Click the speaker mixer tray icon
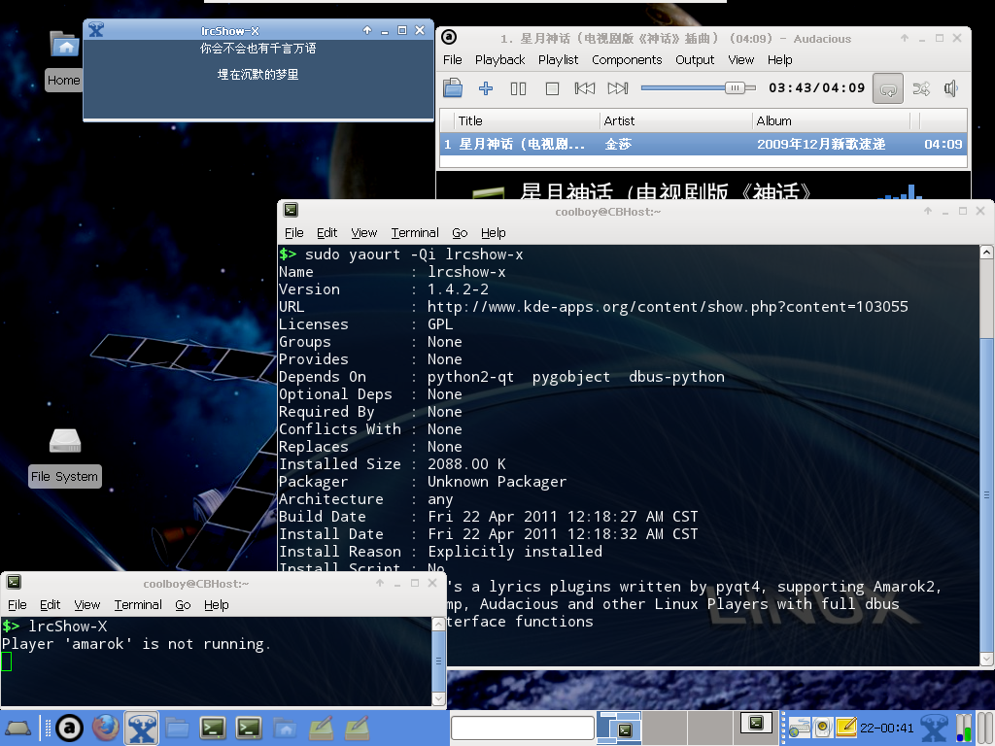This screenshot has height=746, width=995. coord(822,728)
